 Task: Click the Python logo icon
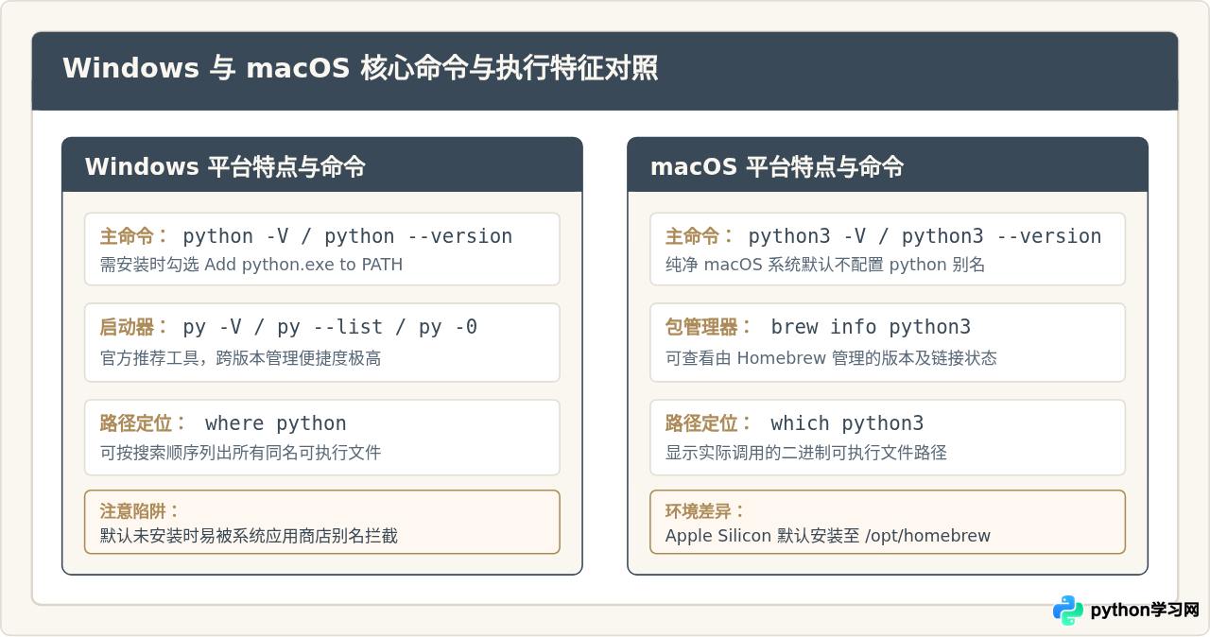(x=1068, y=611)
